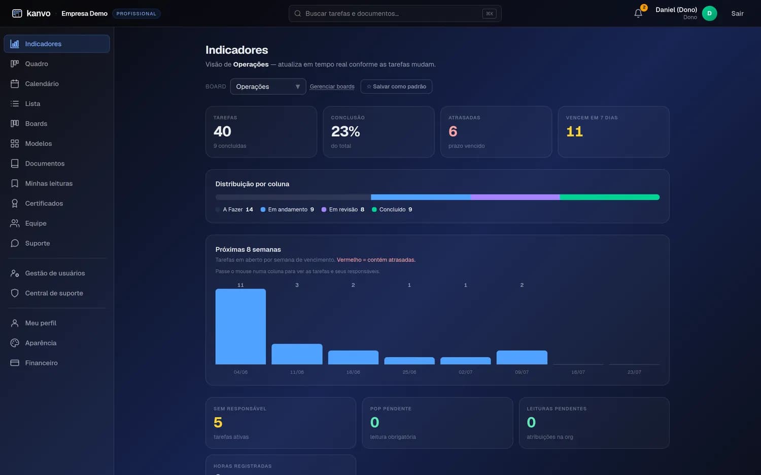
Task: Click the 09/07 week bar in chart
Action: tap(522, 358)
